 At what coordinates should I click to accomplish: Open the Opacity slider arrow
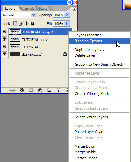click(67, 15)
